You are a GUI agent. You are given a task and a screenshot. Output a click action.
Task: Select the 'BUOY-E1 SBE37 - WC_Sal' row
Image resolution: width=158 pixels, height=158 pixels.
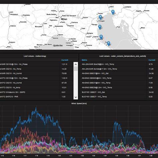[x=119, y=92]
